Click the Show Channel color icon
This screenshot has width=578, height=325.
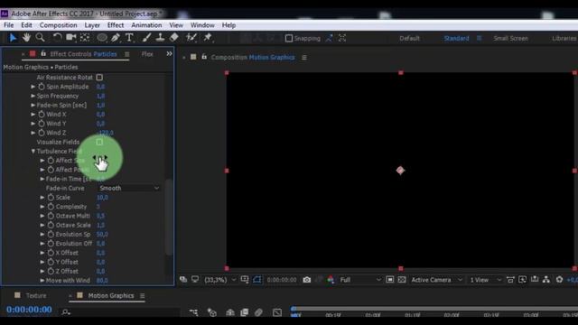[331, 280]
